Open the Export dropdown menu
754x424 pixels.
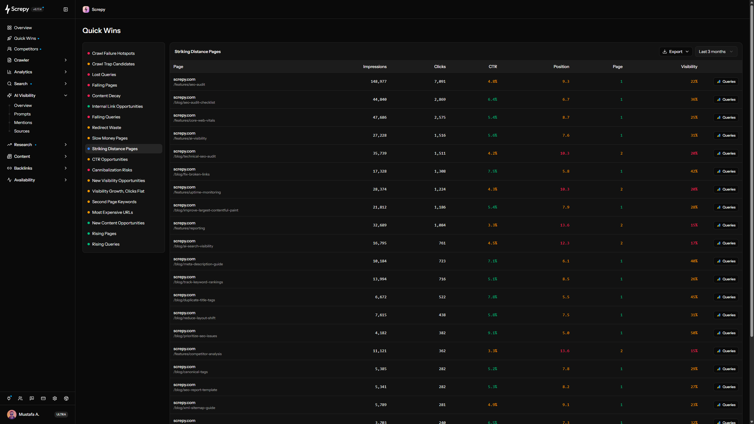tap(676, 52)
